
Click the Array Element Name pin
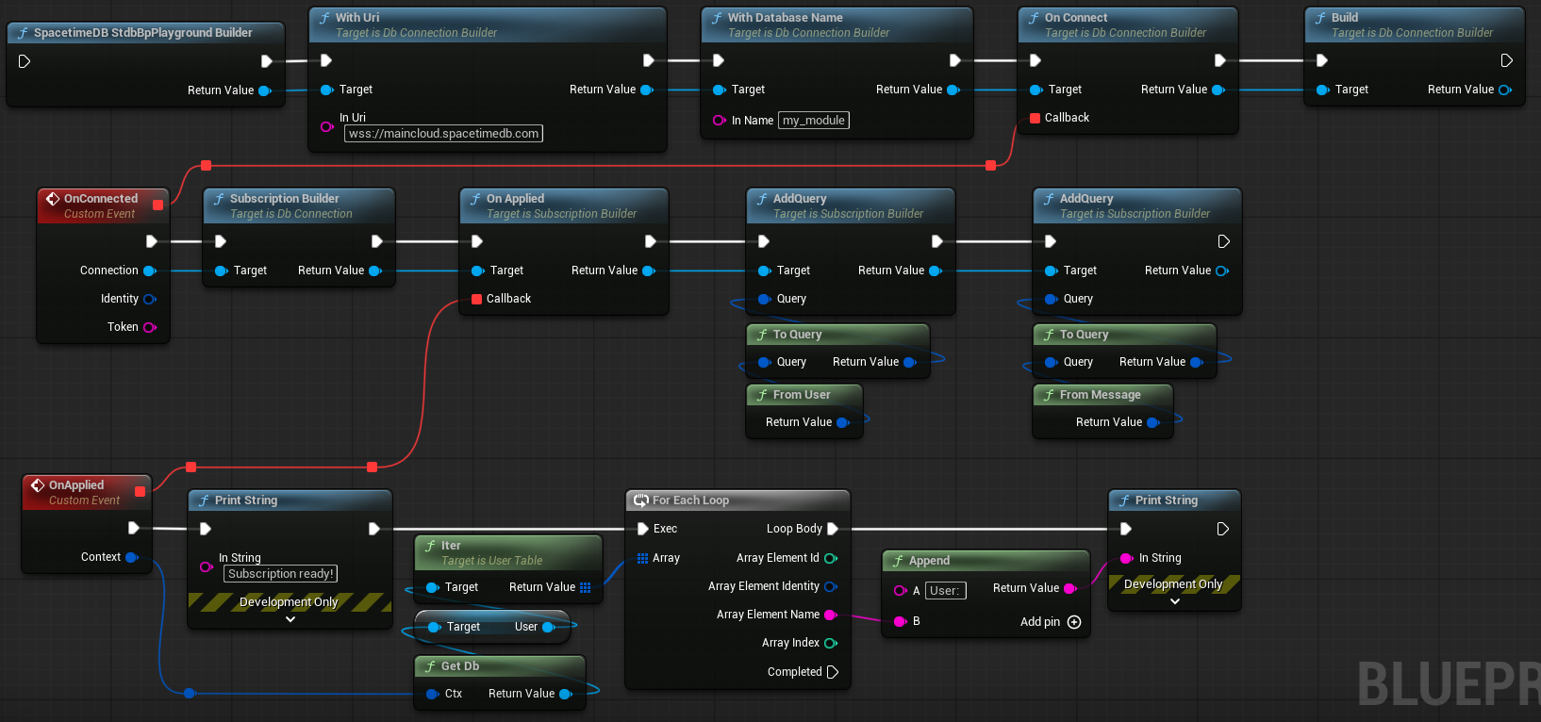pos(831,615)
